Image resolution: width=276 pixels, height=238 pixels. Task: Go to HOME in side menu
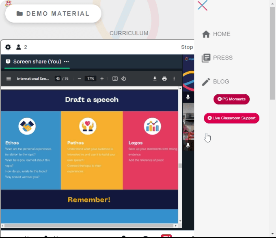click(216, 34)
